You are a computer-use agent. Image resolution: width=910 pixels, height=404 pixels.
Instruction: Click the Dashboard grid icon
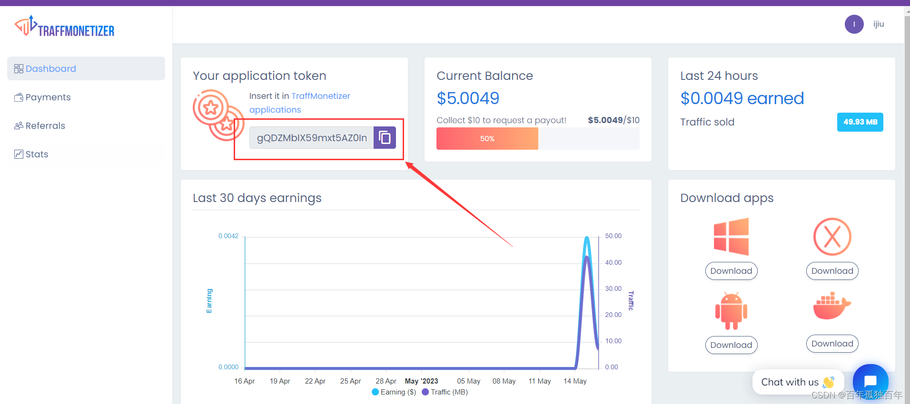pyautogui.click(x=19, y=68)
